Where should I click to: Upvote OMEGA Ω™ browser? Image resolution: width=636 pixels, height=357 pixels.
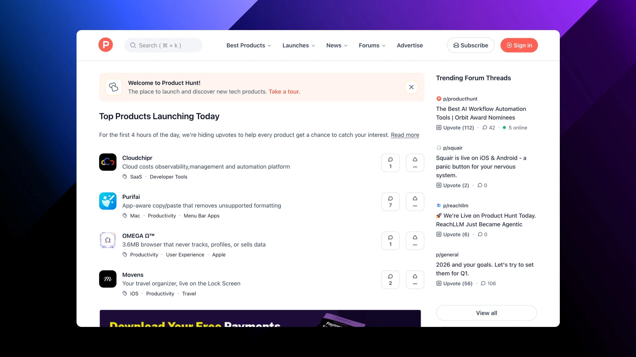tap(415, 241)
